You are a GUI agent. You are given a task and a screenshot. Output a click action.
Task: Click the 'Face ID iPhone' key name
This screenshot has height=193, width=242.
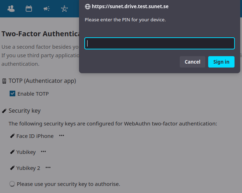pos(35,136)
